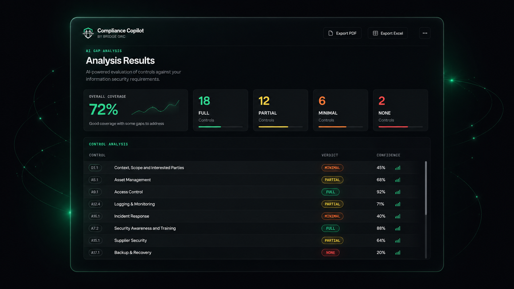
Task: Click the A12.4 control ID badge
Action: pos(96,204)
